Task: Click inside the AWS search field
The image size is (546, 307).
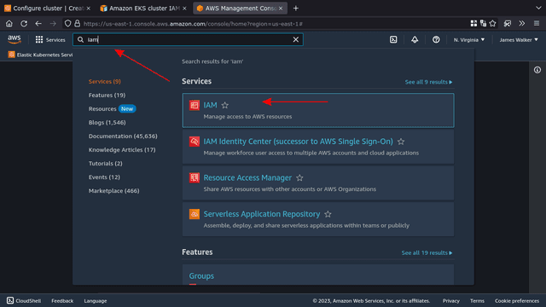Action: point(188,40)
